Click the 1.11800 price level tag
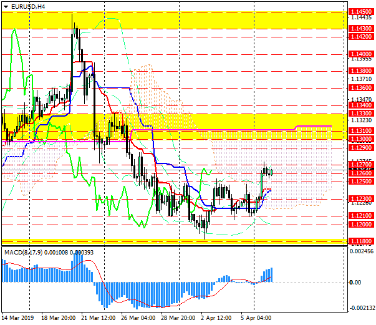 361,241
